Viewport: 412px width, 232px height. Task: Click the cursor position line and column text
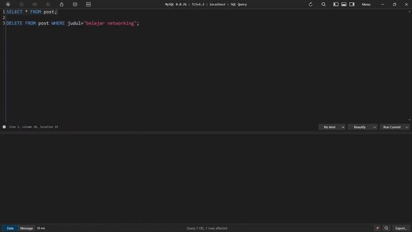click(x=33, y=127)
